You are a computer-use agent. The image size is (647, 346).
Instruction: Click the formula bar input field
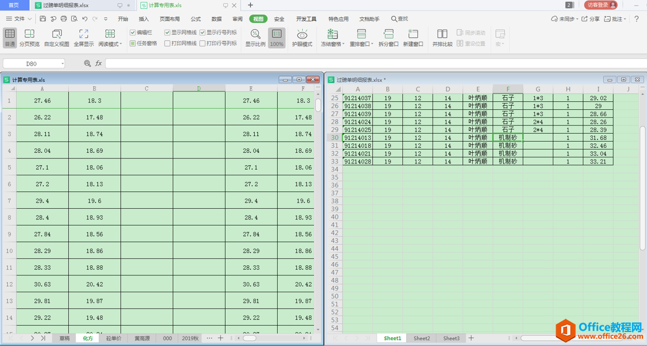(x=376, y=63)
